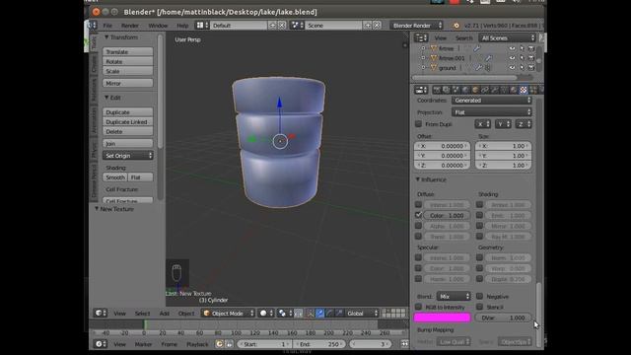Click the mesh triangle icon of firtree.001
The height and width of the screenshot is (355, 631).
[434, 58]
